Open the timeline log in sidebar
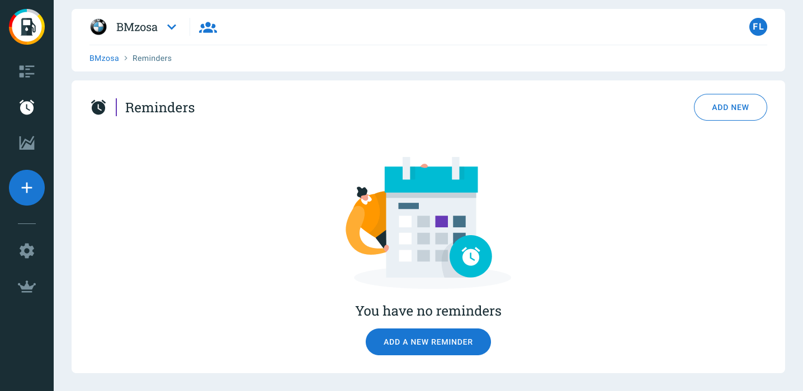Viewport: 803px width, 391px height. (27, 71)
